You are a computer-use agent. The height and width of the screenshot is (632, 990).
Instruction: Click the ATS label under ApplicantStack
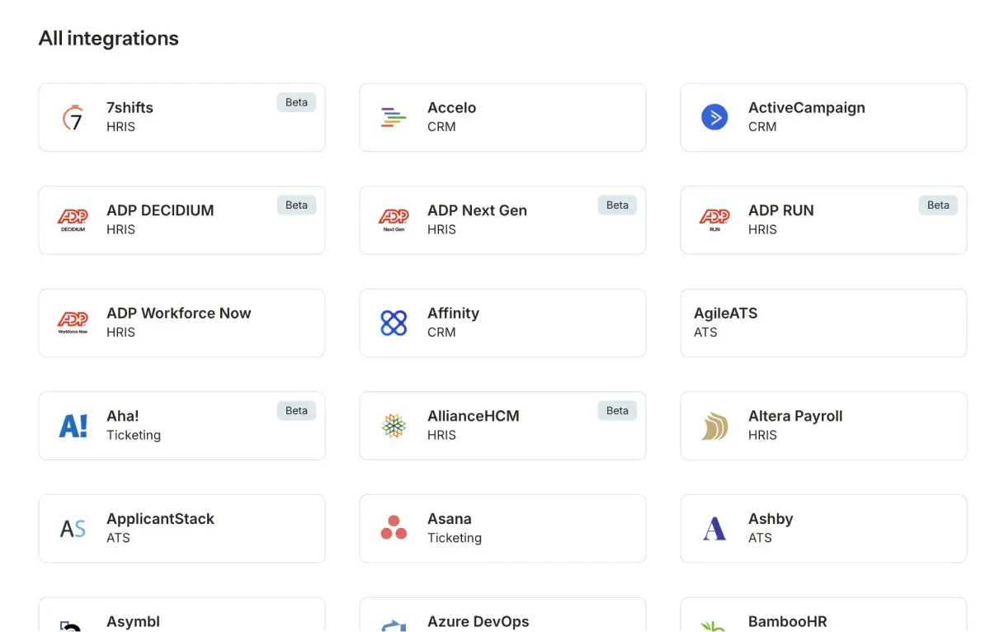point(118,537)
